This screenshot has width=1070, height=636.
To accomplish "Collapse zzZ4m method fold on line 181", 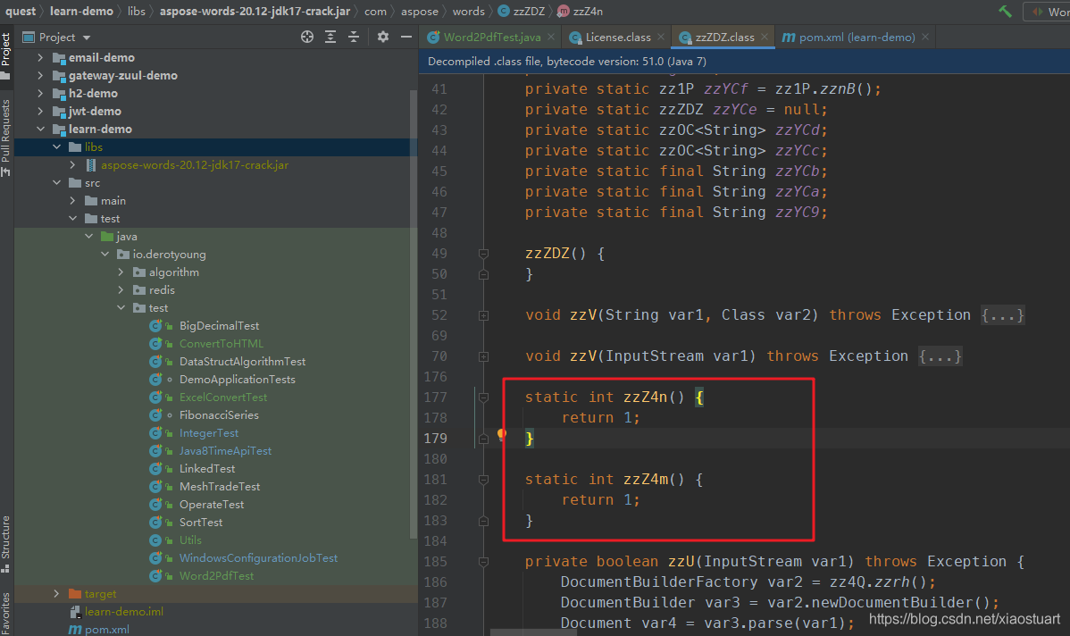I will [x=484, y=479].
